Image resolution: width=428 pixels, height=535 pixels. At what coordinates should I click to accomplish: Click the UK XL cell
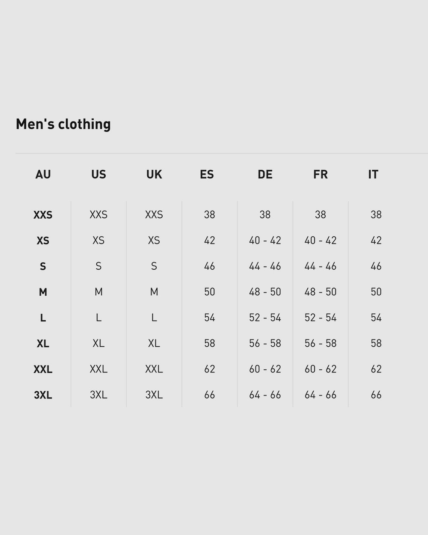(154, 343)
